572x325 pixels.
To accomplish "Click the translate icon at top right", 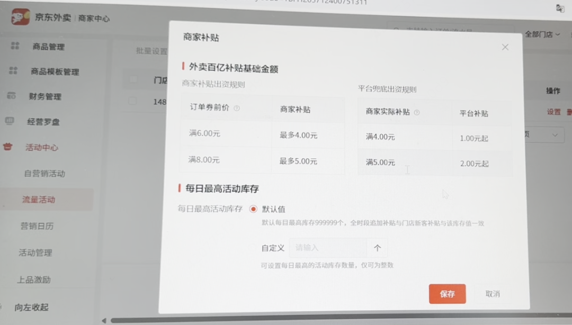I will (560, 8).
